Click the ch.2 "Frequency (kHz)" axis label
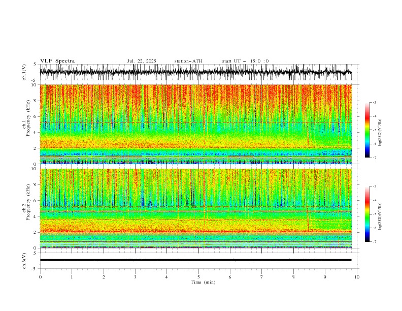This screenshot has width=402, height=311. [x=28, y=202]
